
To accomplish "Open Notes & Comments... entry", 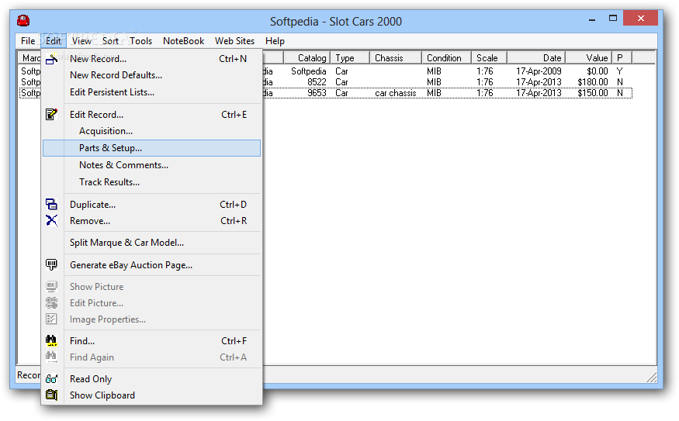I will pos(151,165).
